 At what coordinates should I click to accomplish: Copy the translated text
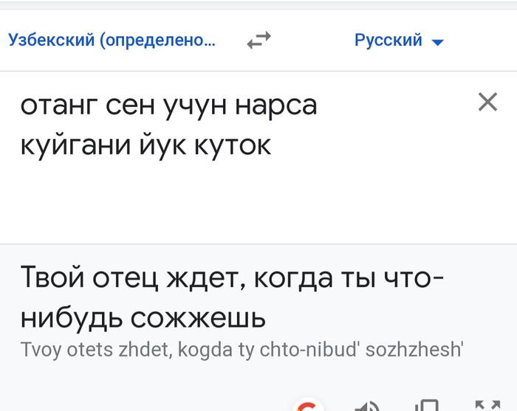(426, 405)
